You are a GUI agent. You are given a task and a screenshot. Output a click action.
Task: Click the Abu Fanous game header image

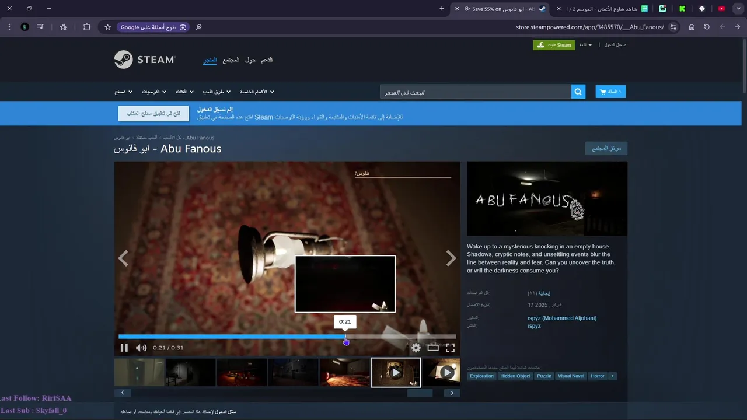(547, 198)
